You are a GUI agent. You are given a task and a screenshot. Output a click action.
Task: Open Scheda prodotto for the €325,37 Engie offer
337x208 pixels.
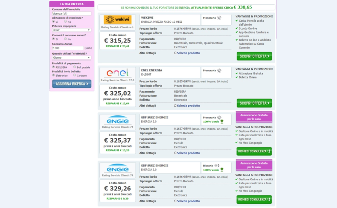coord(189,153)
